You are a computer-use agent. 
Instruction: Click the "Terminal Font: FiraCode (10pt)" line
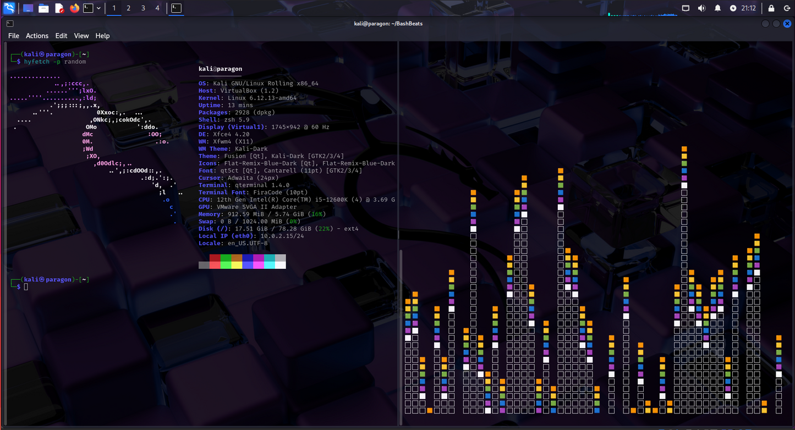coord(253,192)
